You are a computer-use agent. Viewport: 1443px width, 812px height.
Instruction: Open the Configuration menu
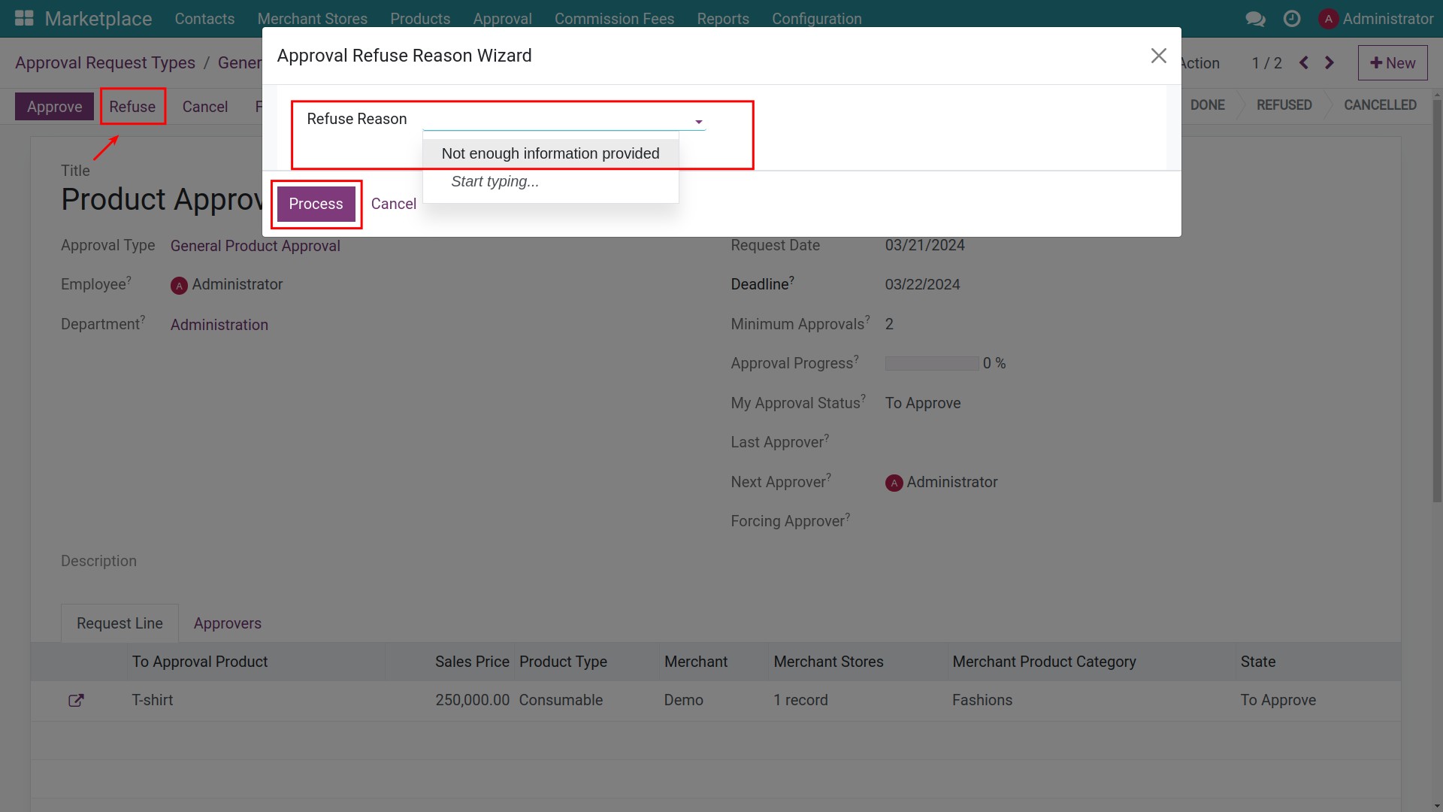pos(816,19)
